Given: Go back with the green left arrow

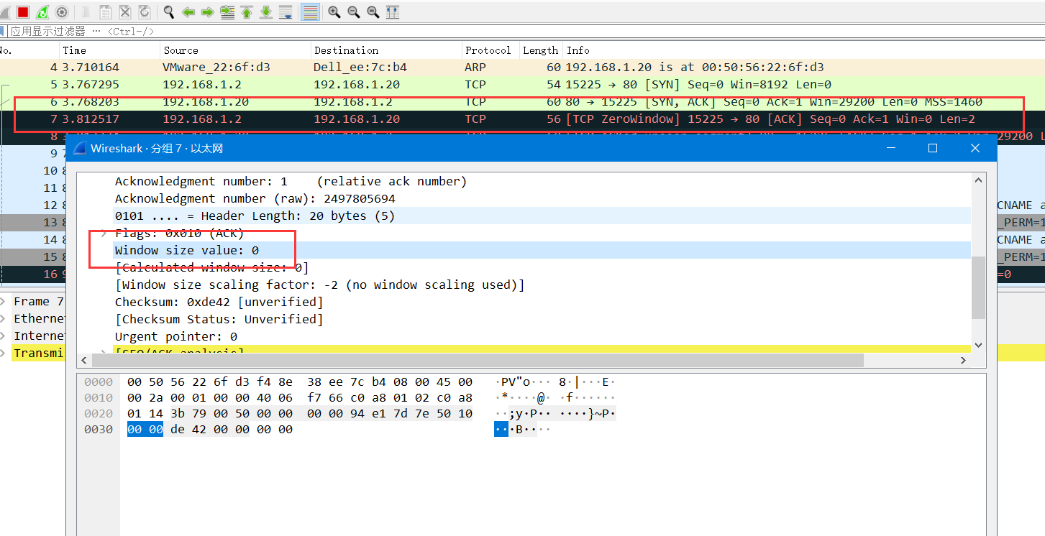Looking at the screenshot, I should pos(188,12).
